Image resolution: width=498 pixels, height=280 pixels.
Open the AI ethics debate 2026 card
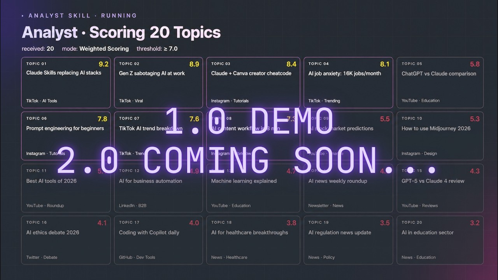tap(66, 240)
